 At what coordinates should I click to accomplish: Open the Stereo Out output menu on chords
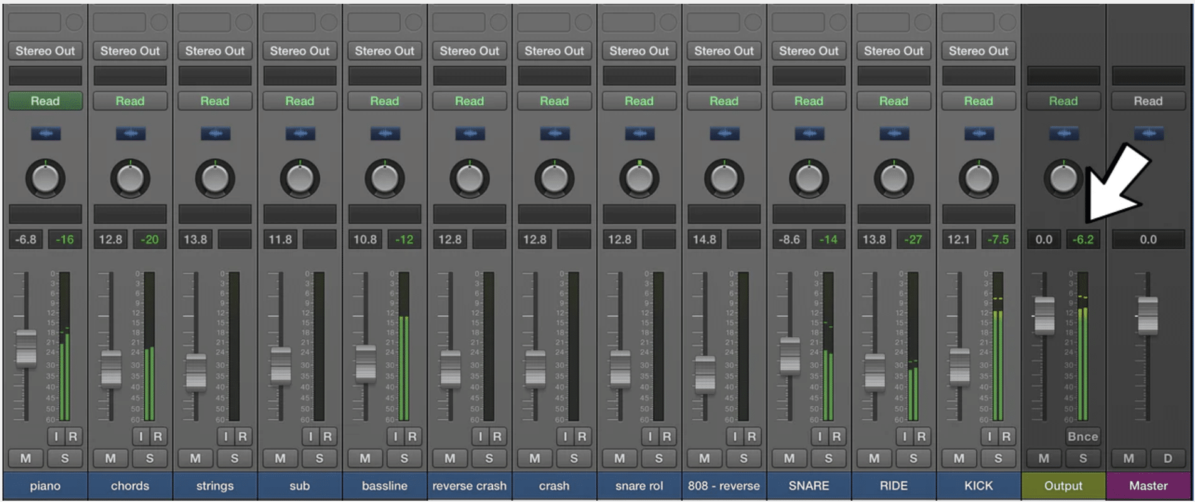(x=130, y=51)
